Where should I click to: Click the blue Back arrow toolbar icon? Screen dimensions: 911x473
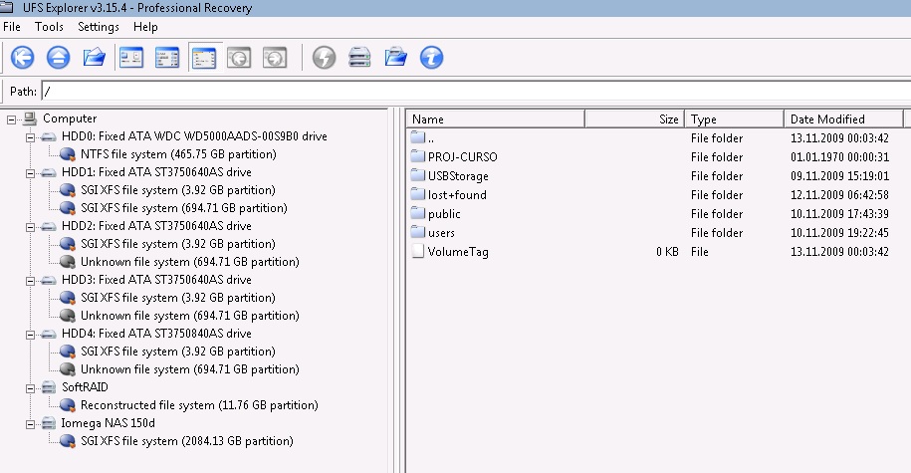[23, 58]
